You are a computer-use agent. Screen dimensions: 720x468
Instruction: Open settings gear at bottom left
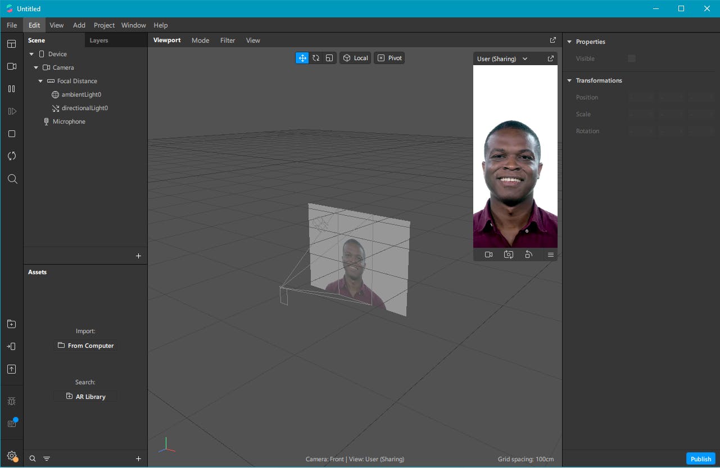coord(12,456)
